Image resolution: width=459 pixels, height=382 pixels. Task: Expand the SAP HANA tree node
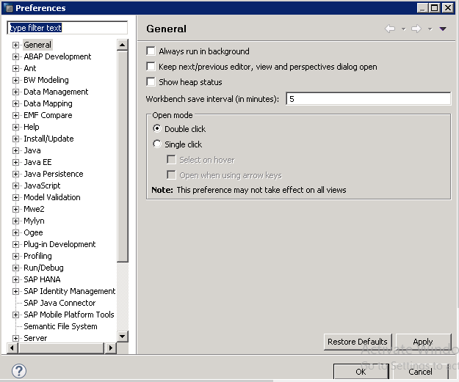pyautogui.click(x=16, y=279)
